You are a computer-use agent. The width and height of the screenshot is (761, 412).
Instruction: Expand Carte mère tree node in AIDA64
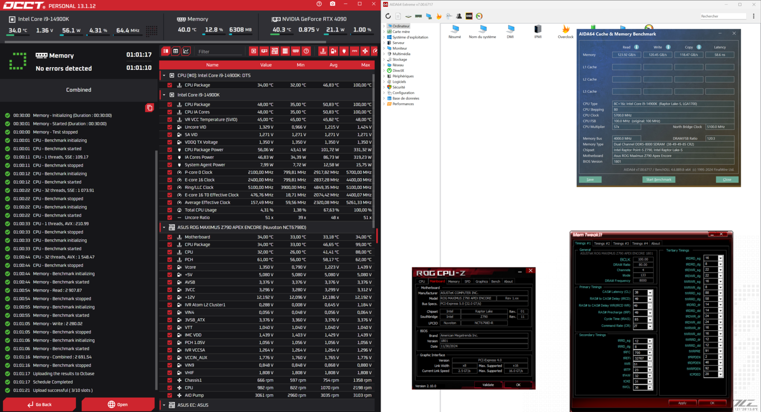tap(384, 32)
